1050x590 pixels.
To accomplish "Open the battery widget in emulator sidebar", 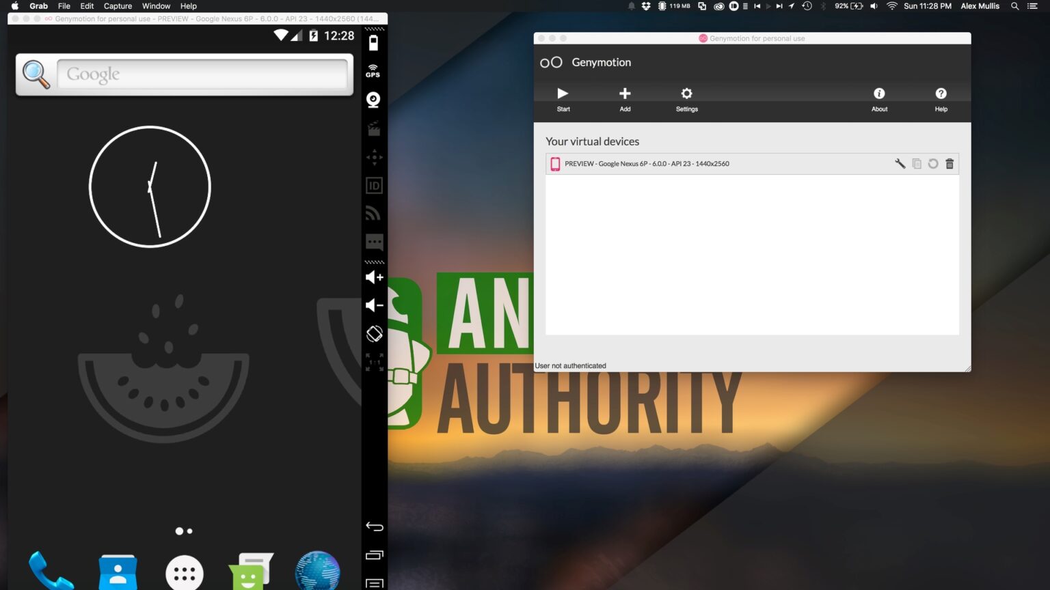I will tap(373, 43).
